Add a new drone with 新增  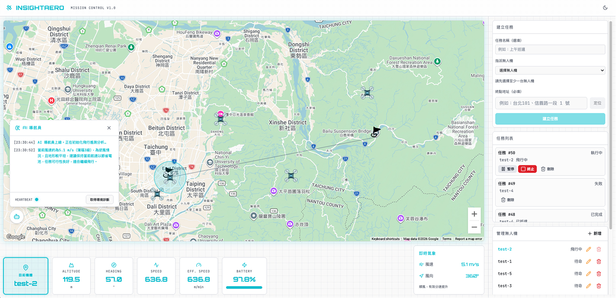tap(595, 233)
